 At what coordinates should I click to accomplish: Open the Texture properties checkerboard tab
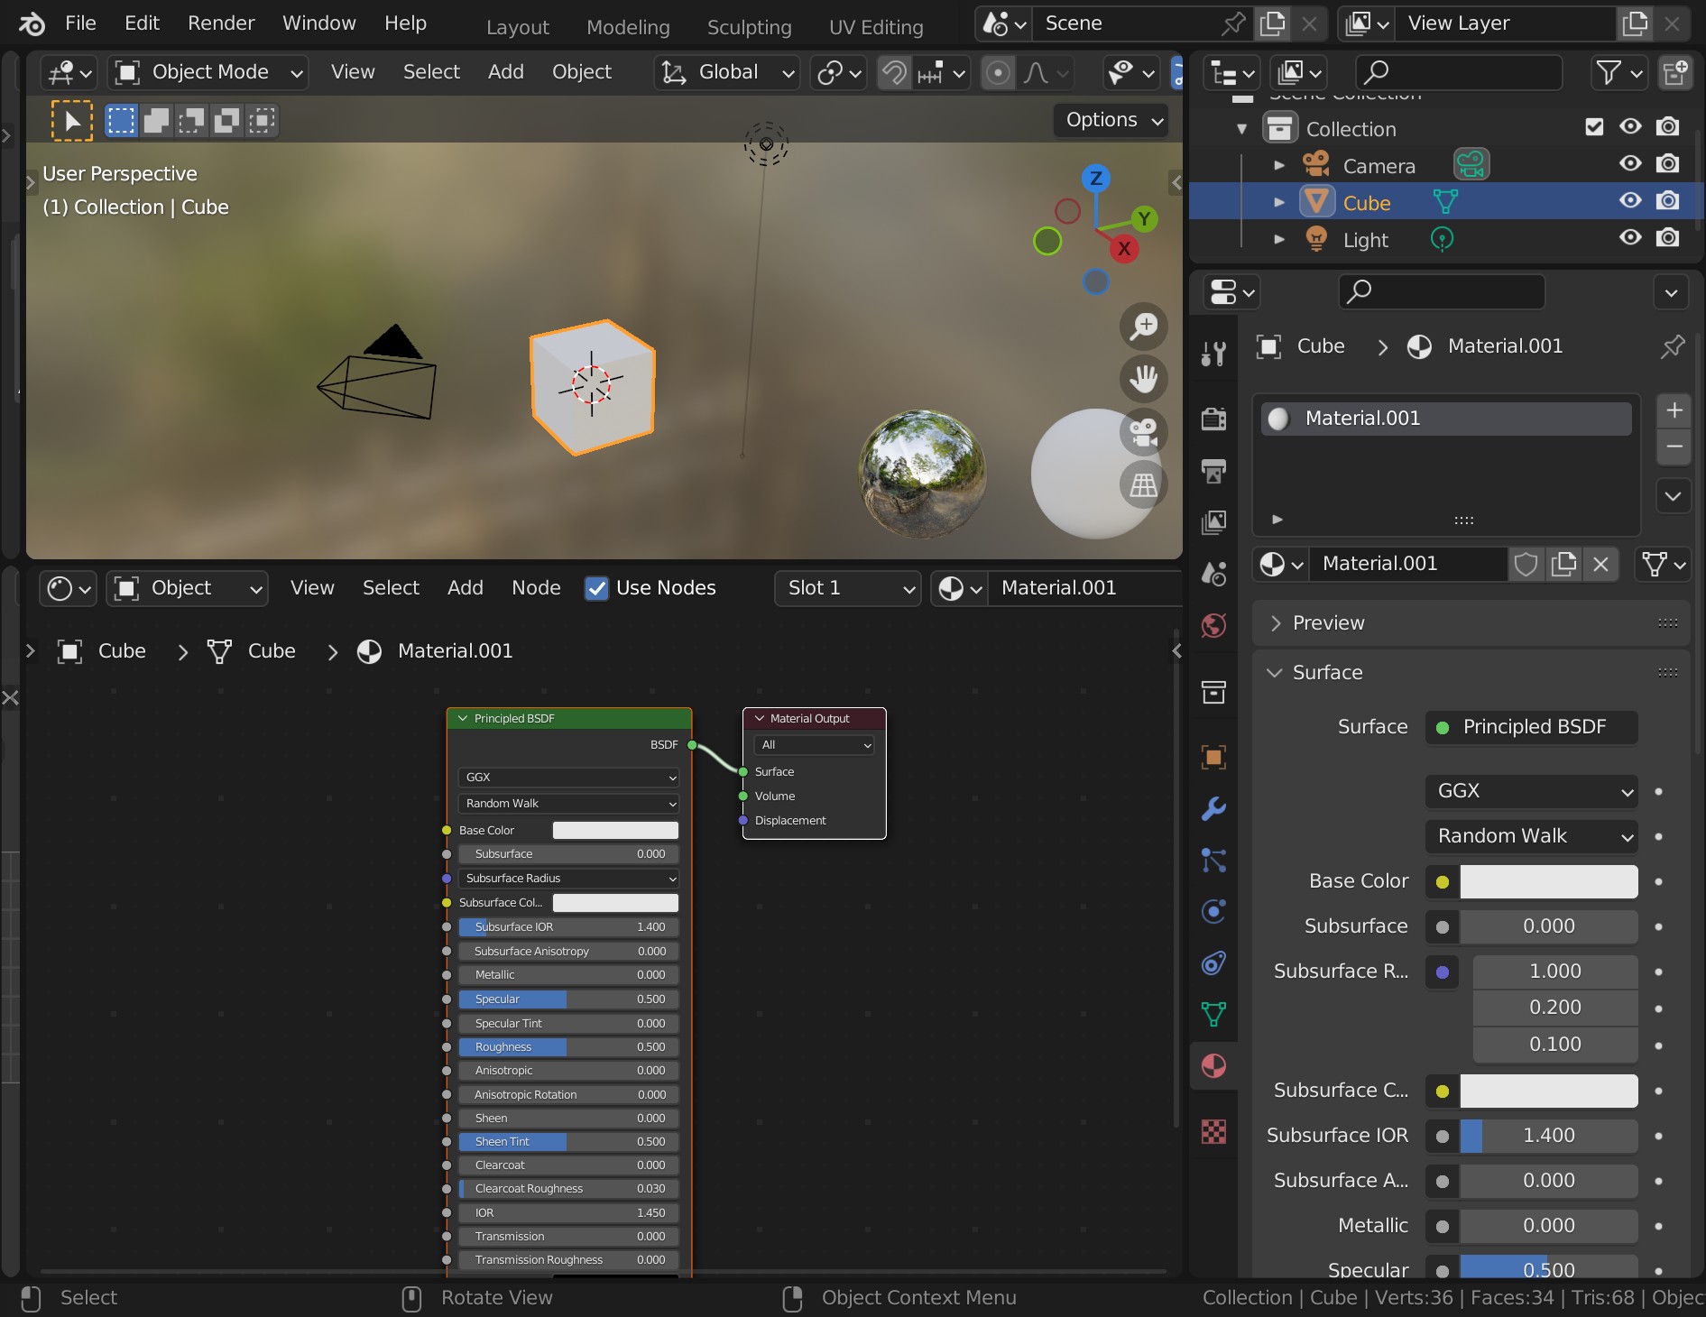(1213, 1130)
